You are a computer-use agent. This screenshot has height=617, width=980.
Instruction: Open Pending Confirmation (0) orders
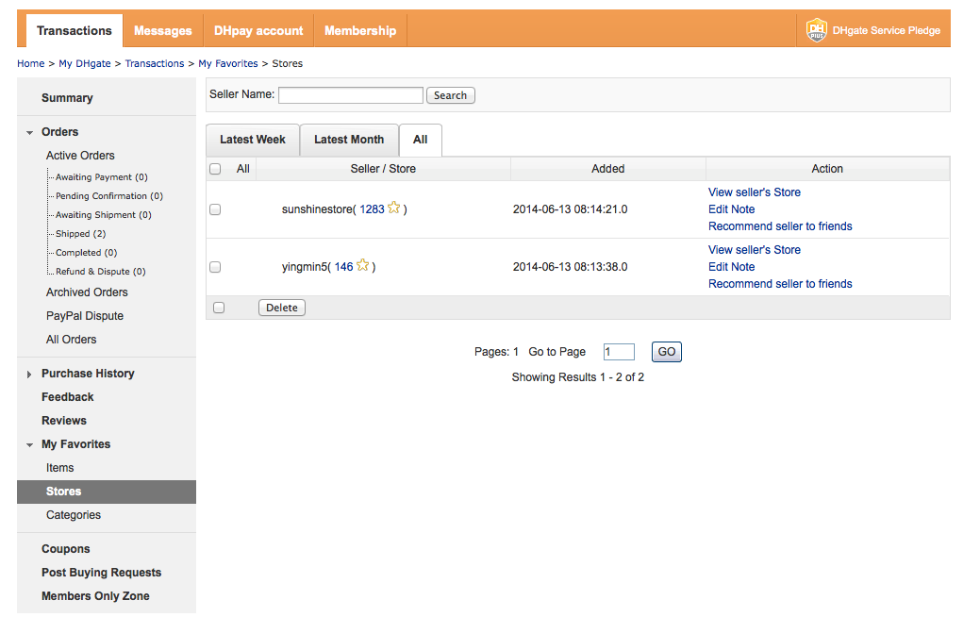pos(109,196)
